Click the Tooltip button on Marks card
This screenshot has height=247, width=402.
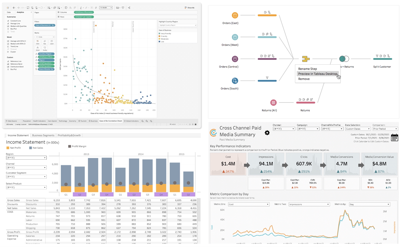click(x=45, y=48)
